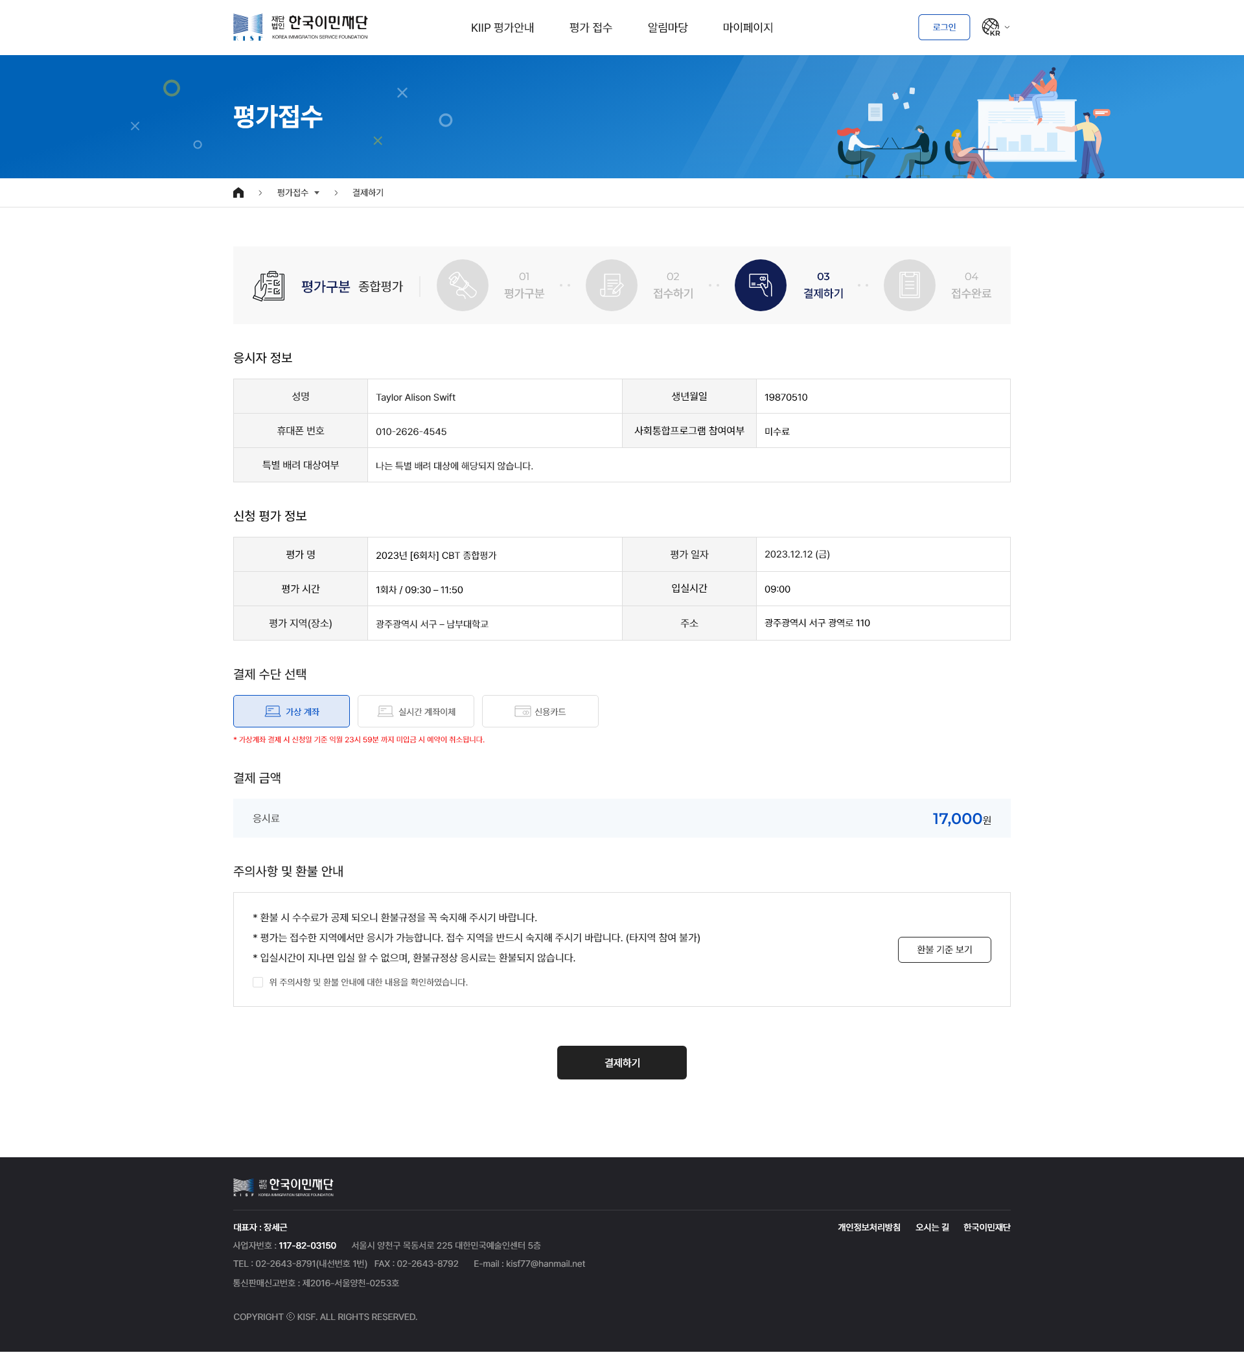Viewport: 1244px width, 1355px height.
Task: Open the 개인정보처리방침 footer link
Action: click(x=869, y=1227)
